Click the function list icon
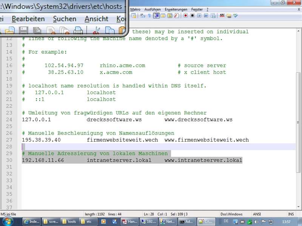 point(177,16)
